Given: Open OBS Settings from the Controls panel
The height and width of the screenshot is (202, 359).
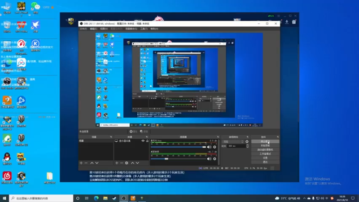Looking at the screenshot, I should click(265, 158).
